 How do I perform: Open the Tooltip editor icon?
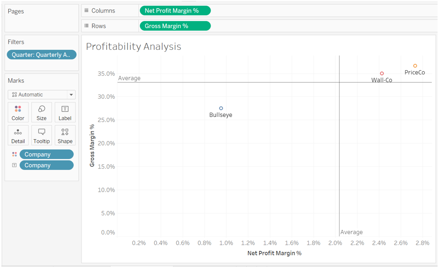(41, 135)
